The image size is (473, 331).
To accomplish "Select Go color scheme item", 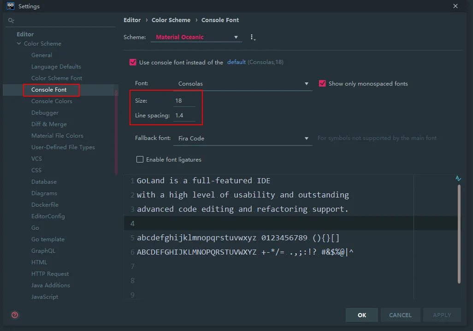I will pyautogui.click(x=35, y=228).
